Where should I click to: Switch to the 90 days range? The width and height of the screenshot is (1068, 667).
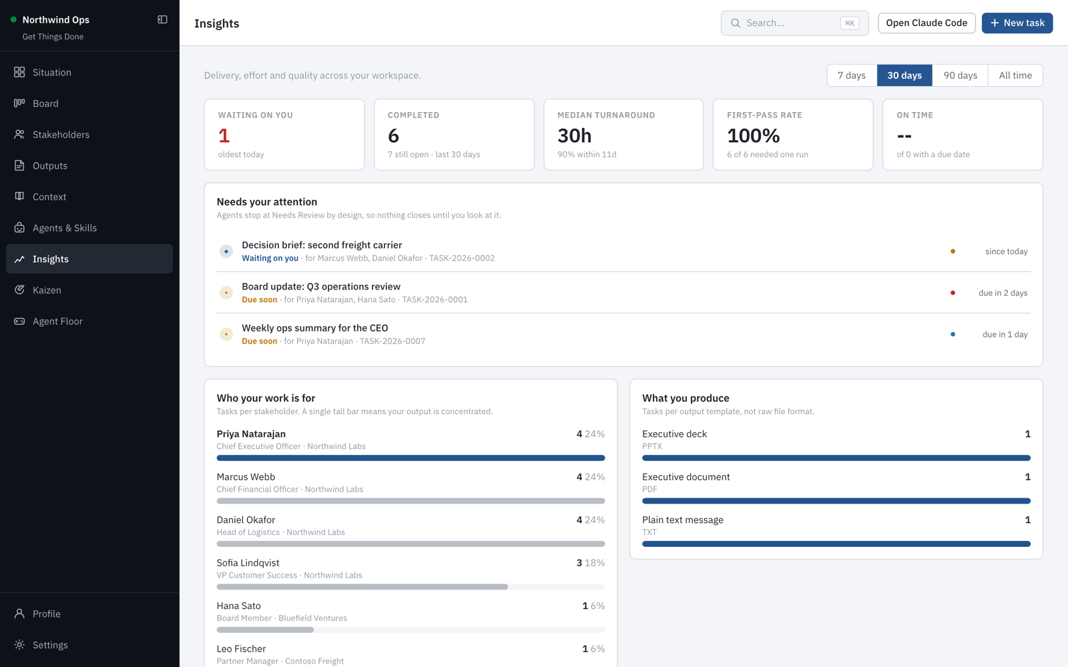click(x=961, y=75)
